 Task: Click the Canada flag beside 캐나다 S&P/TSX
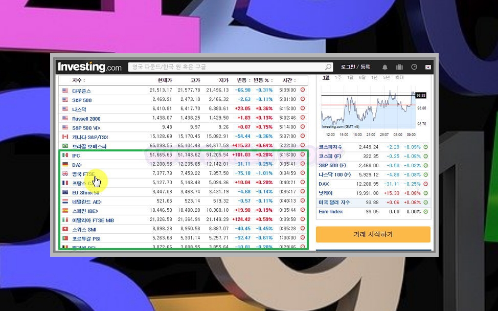65,137
